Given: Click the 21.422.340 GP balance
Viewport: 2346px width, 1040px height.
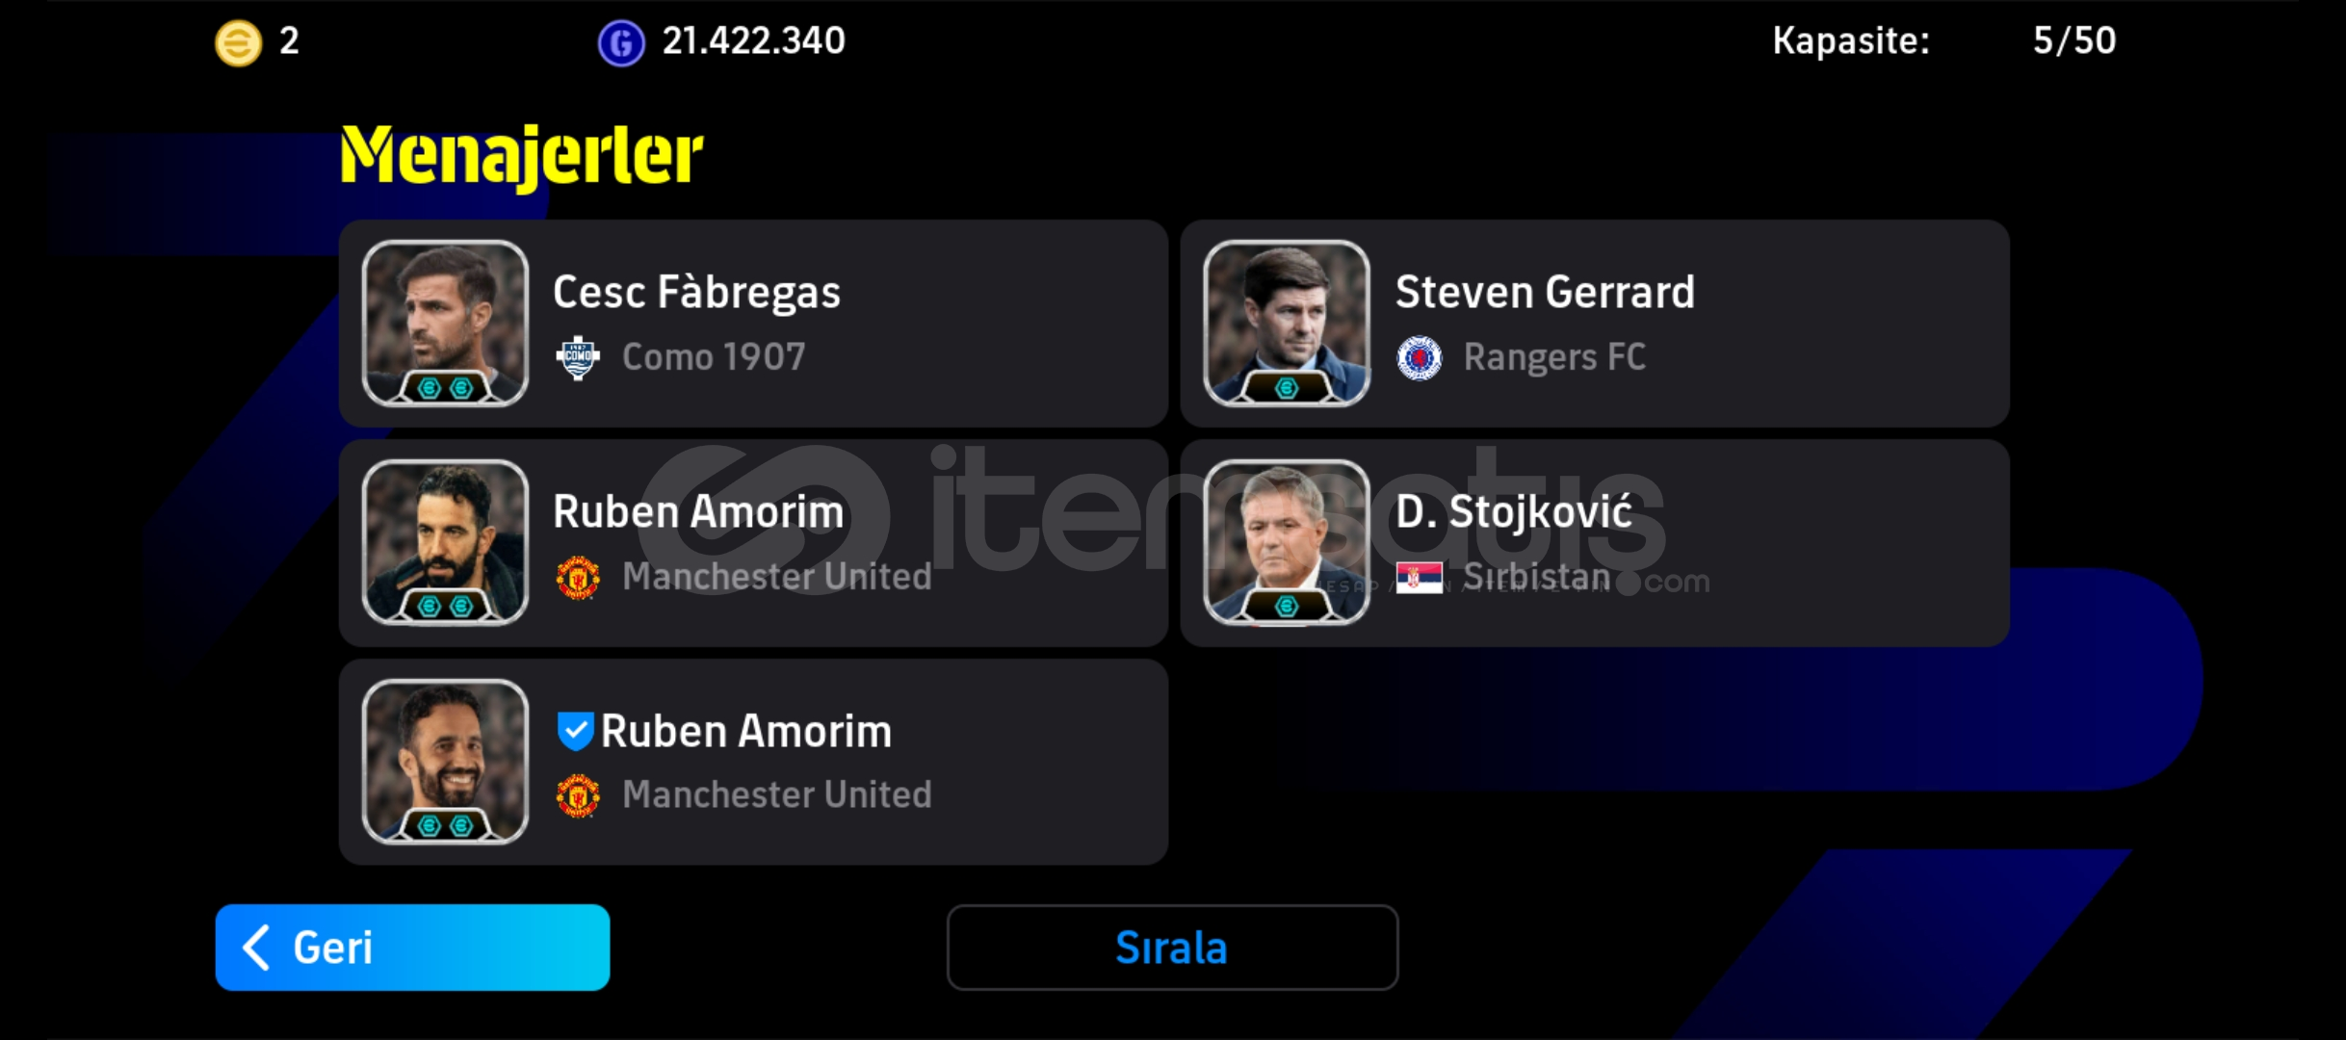Looking at the screenshot, I should (x=753, y=40).
